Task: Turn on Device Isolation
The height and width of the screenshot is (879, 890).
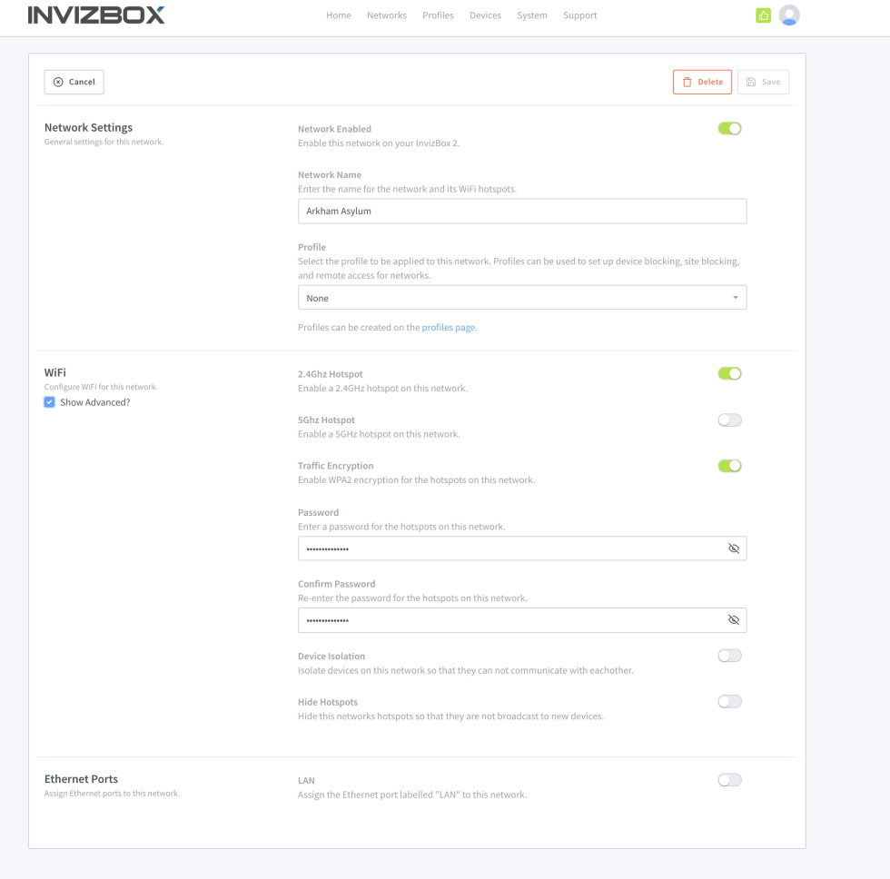Action: pyautogui.click(x=729, y=655)
